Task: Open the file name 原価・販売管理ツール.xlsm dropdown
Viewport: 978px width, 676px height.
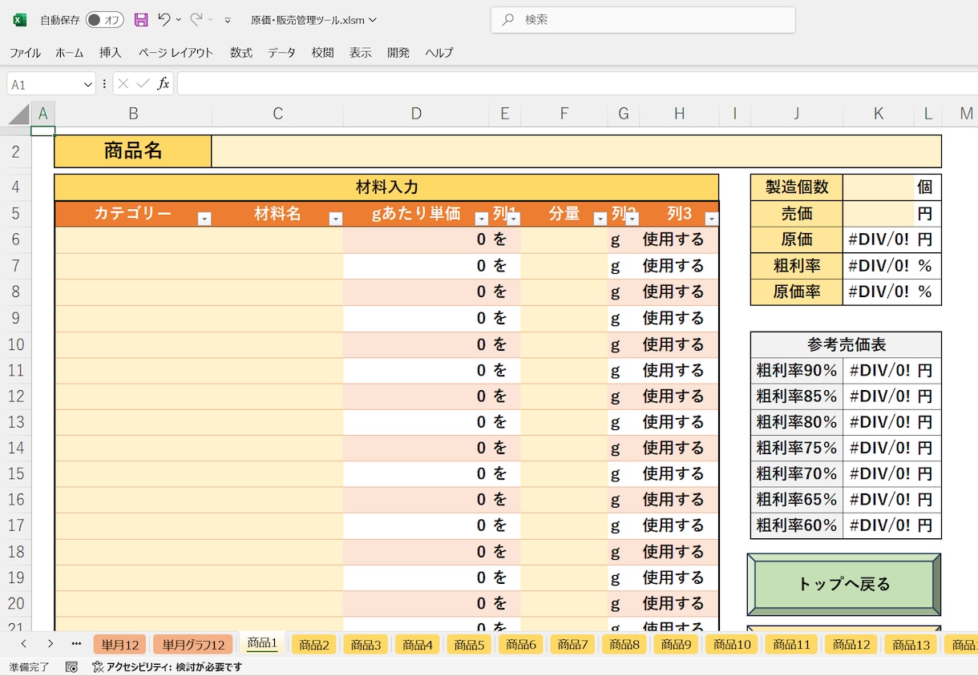Action: click(313, 20)
